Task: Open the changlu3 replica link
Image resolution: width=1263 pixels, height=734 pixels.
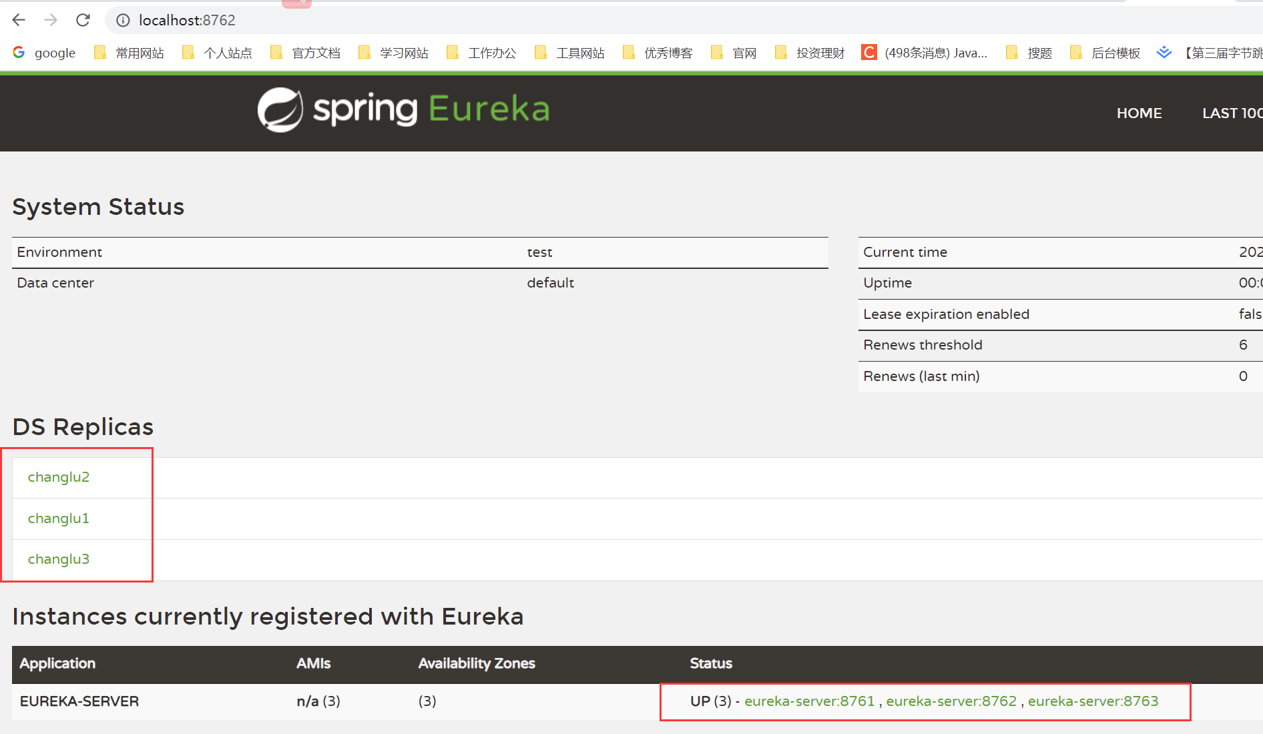Action: [x=59, y=559]
